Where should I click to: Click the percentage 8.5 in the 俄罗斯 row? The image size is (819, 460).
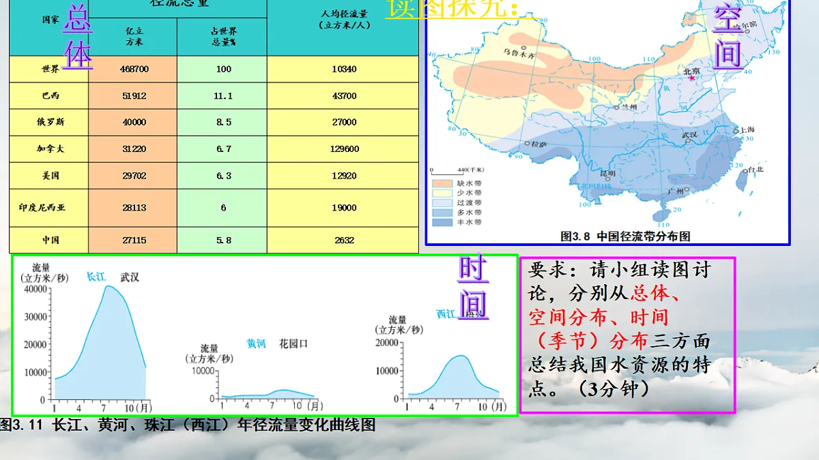point(223,123)
